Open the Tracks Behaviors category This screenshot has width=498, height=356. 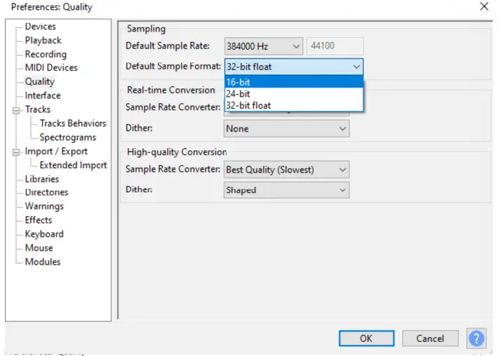tap(73, 123)
